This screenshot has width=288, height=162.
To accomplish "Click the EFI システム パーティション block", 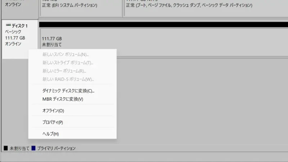I will (81, 8).
